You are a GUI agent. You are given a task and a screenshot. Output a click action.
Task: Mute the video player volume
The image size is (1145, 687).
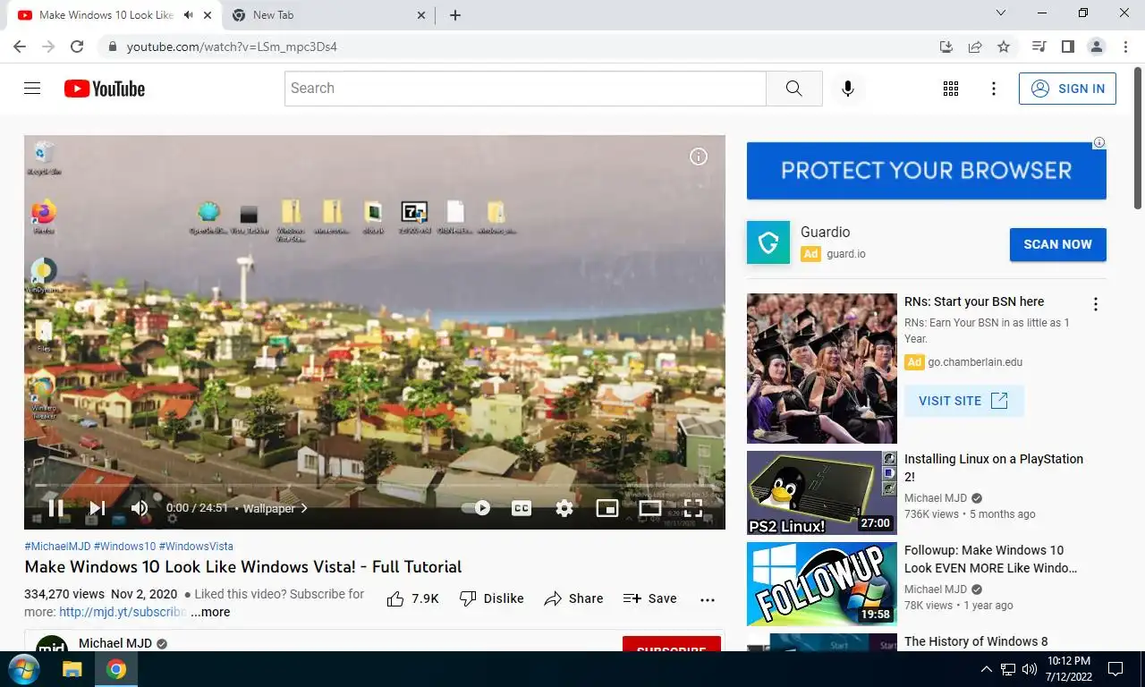[x=140, y=508]
